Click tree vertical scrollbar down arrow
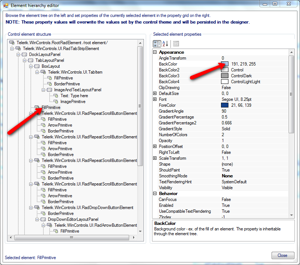Viewport: 300px width, 265px height. point(140,232)
